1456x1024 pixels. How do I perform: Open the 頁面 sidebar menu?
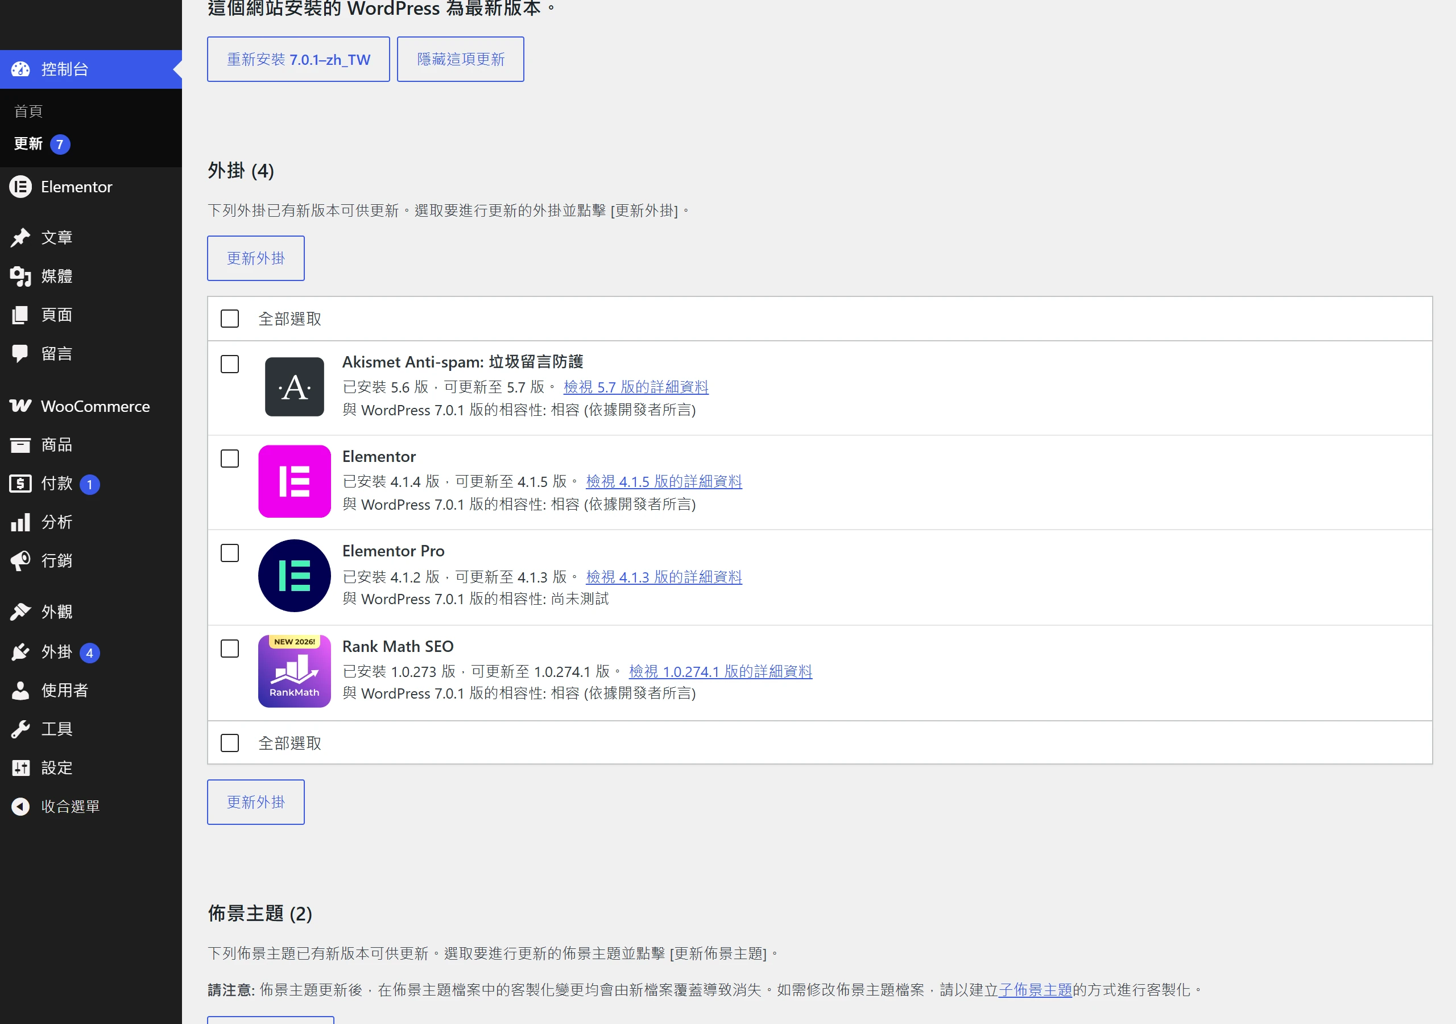coord(90,315)
